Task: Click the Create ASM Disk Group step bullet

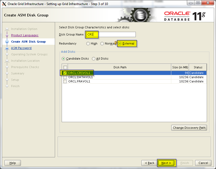Action: pos(7,42)
